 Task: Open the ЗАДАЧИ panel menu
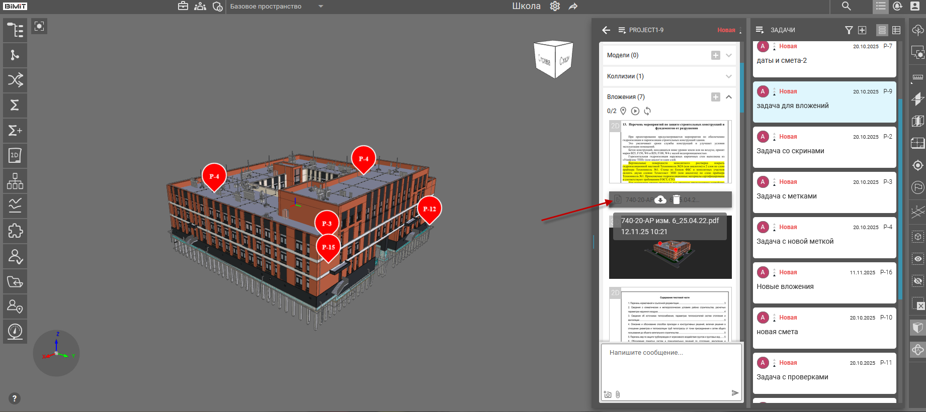tap(760, 30)
